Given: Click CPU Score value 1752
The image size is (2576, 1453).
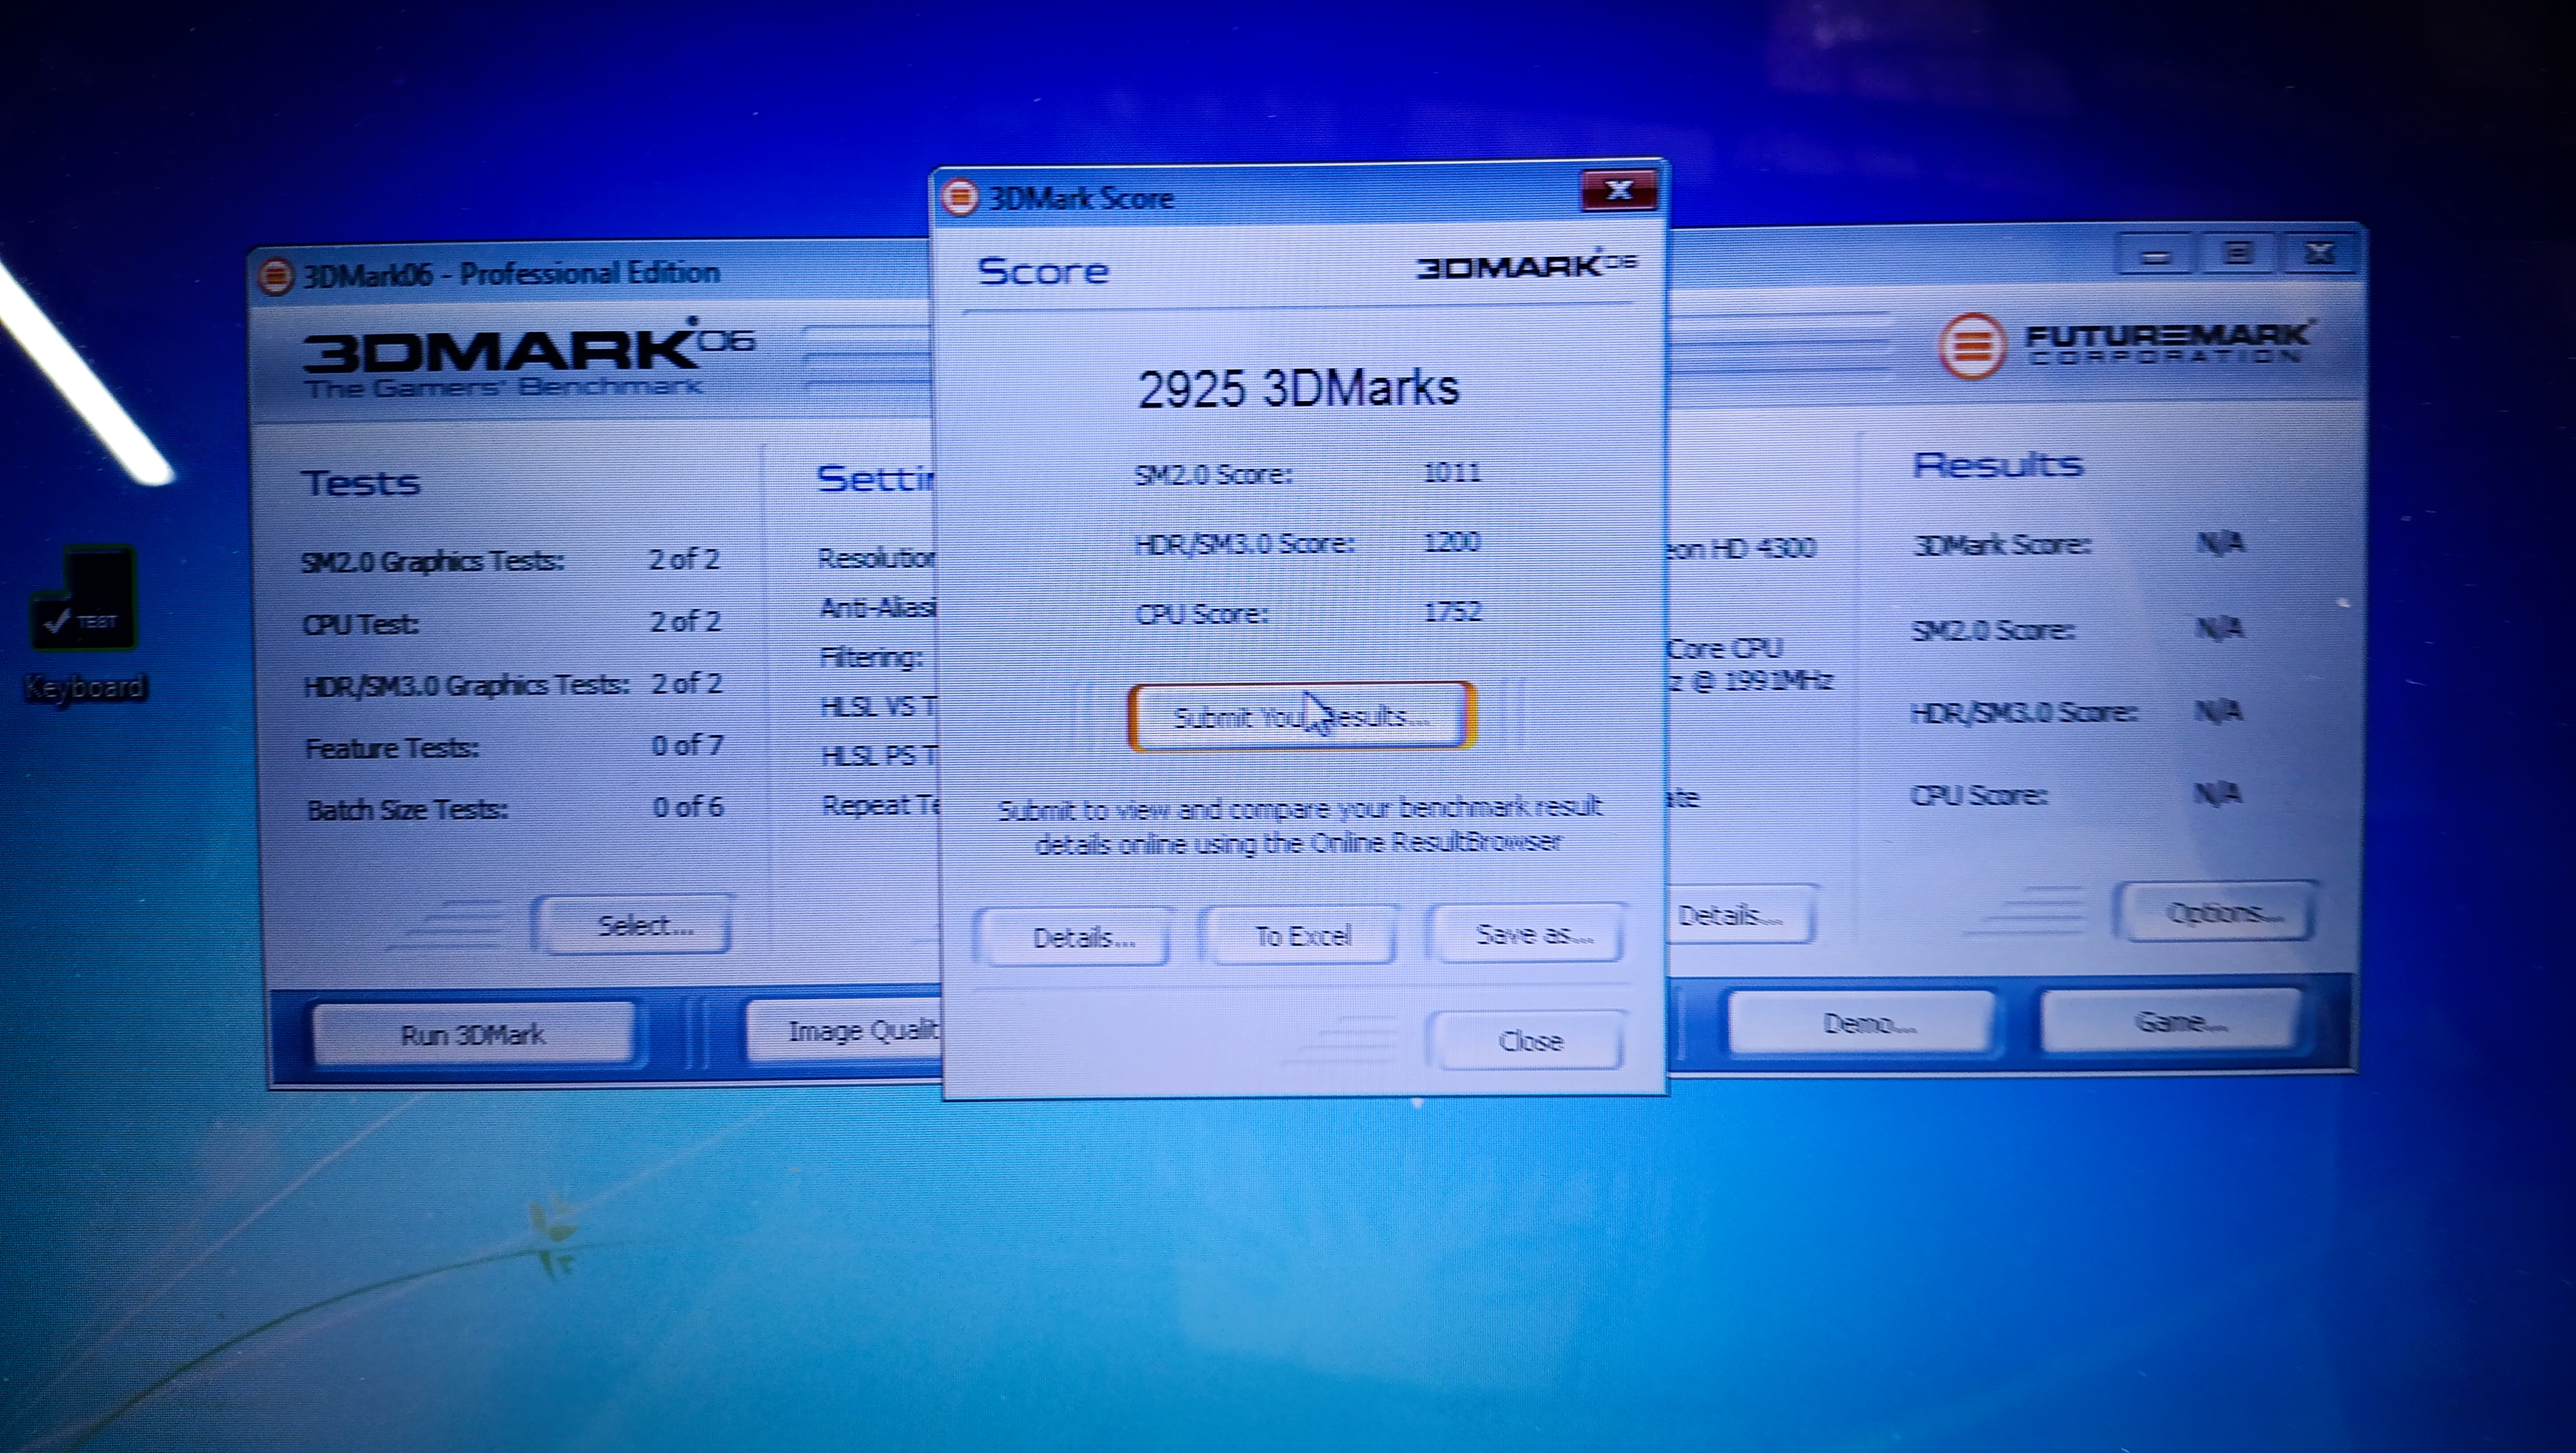Looking at the screenshot, I should tap(1452, 611).
